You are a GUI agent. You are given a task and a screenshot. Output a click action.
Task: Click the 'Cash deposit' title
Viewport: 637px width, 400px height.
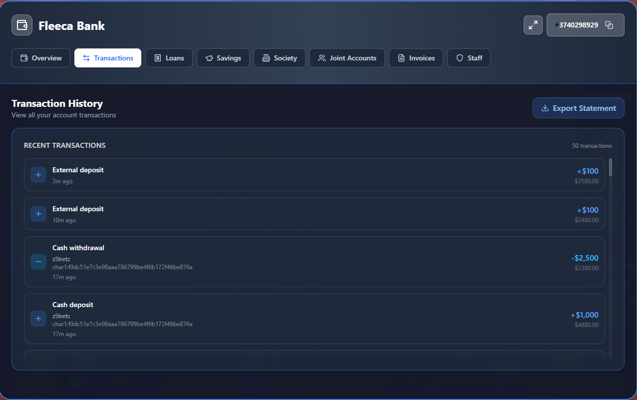coord(73,305)
